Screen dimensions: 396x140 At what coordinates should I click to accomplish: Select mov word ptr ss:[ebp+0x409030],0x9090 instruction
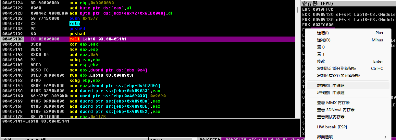118,96
